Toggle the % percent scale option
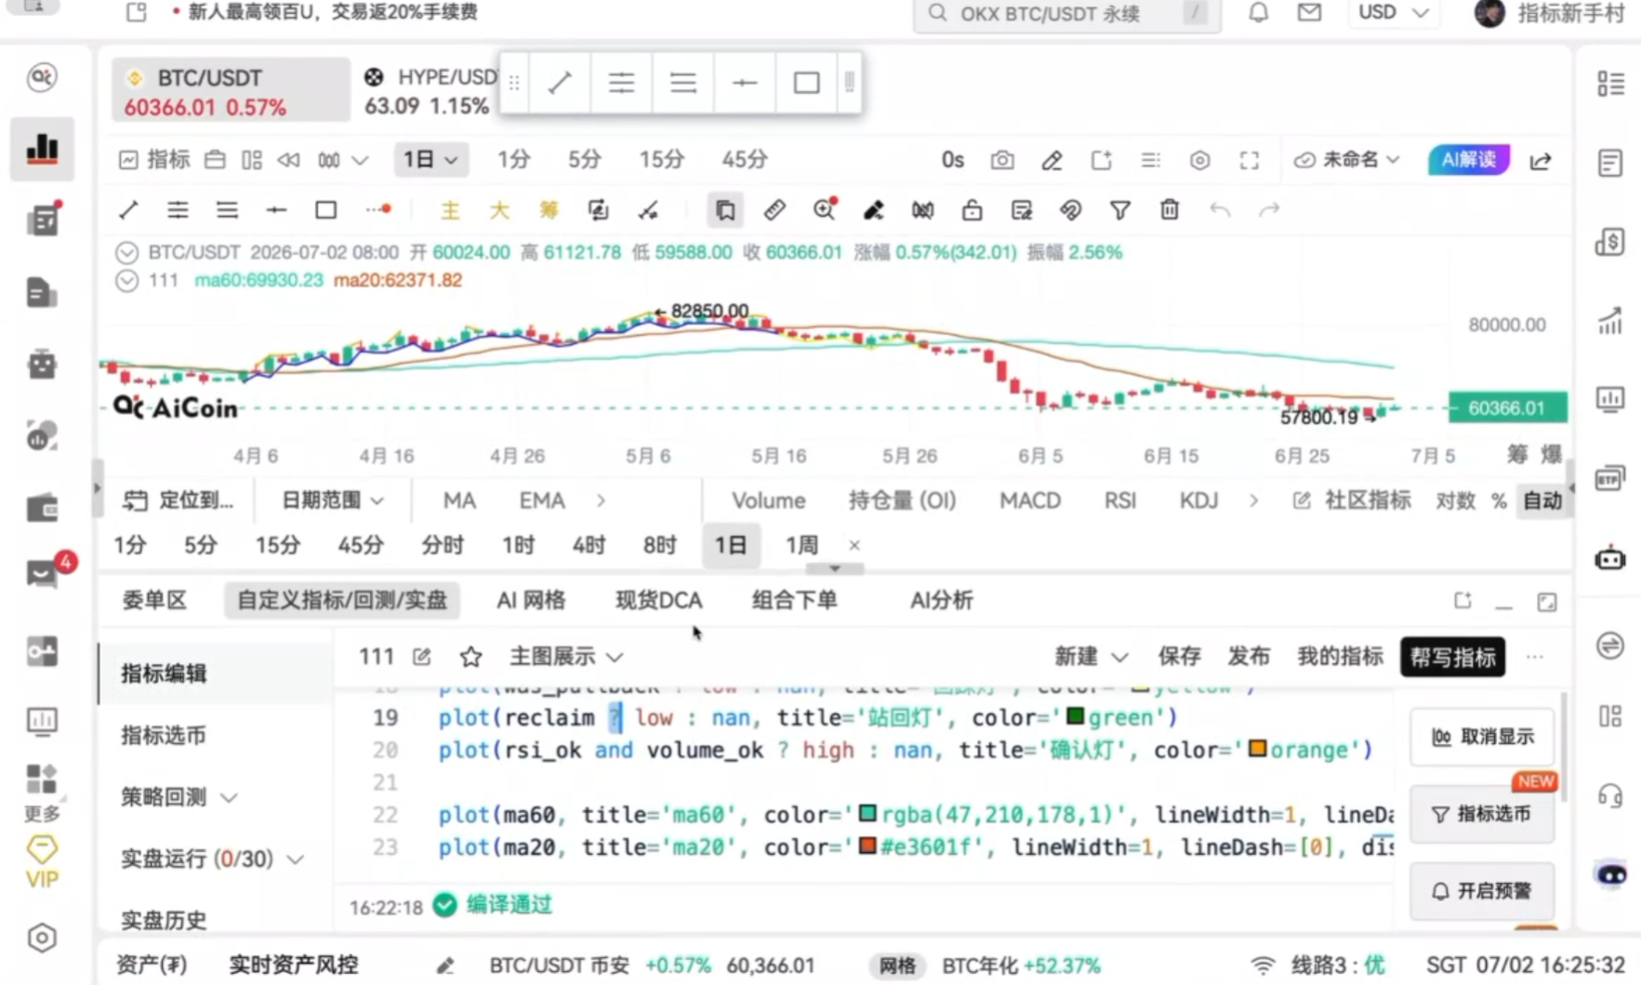The image size is (1641, 985). coord(1499,500)
